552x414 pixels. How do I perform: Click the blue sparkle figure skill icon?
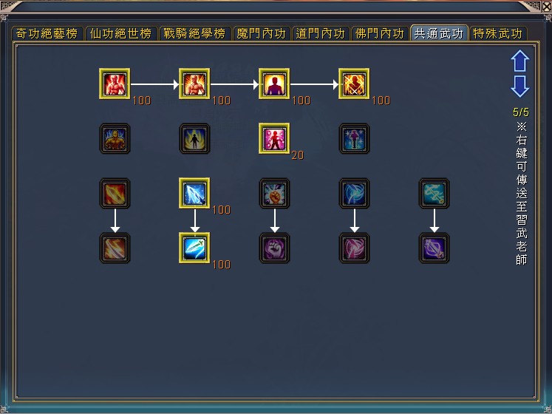(x=354, y=138)
